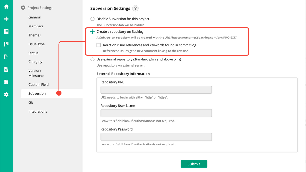Image resolution: width=306 pixels, height=172 pixels.
Task: Open Integrations settings page
Action: click(x=38, y=112)
